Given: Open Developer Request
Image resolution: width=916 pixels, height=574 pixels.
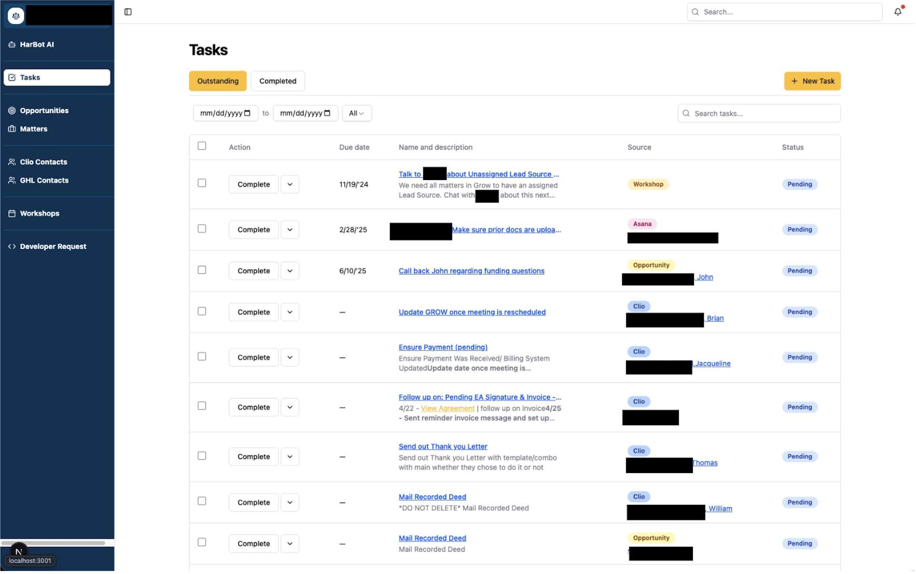Looking at the screenshot, I should tap(53, 246).
